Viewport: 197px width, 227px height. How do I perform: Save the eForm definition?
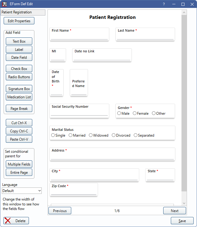(x=182, y=221)
